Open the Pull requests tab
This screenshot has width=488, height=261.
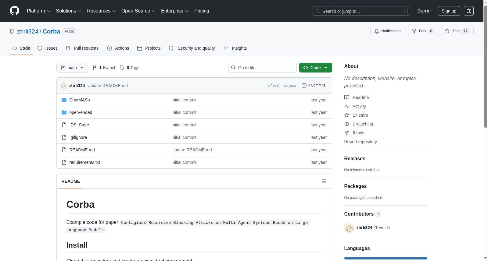82,48
